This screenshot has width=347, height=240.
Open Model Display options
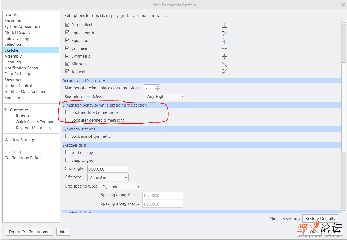click(17, 33)
